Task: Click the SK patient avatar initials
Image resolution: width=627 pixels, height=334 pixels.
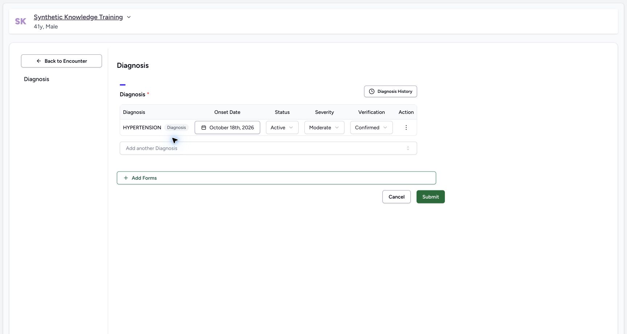Action: point(21,21)
